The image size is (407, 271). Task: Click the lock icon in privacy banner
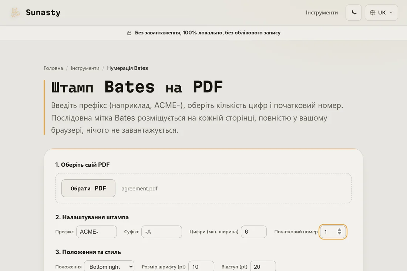(x=129, y=33)
